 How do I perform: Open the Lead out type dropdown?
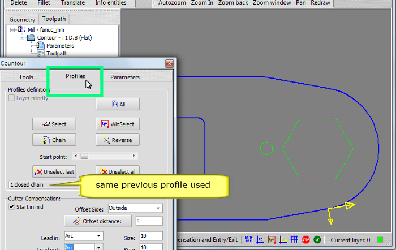(99, 247)
